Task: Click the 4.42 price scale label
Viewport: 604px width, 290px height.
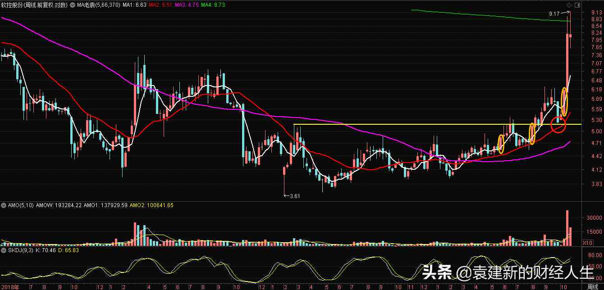Action: click(596, 156)
